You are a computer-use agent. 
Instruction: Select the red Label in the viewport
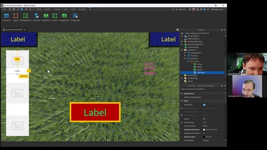[x=95, y=112]
